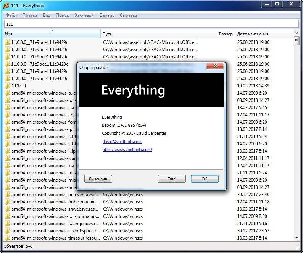Image resolution: width=303 pixels, height=253 pixels.
Task: Click folder icon of amd64_microsoft-windows-netevent.reso... row
Action: pos(7,195)
